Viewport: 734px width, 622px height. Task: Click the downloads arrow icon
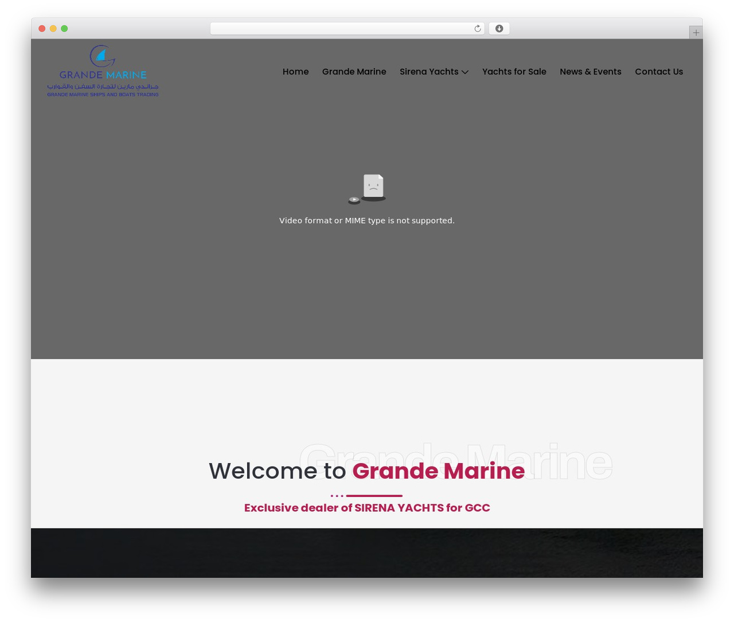[499, 29]
